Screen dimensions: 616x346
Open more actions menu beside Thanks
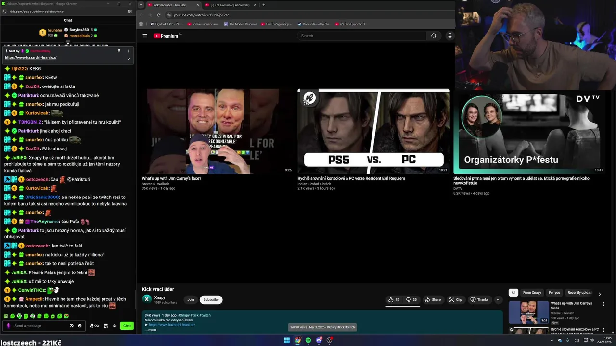(x=499, y=299)
